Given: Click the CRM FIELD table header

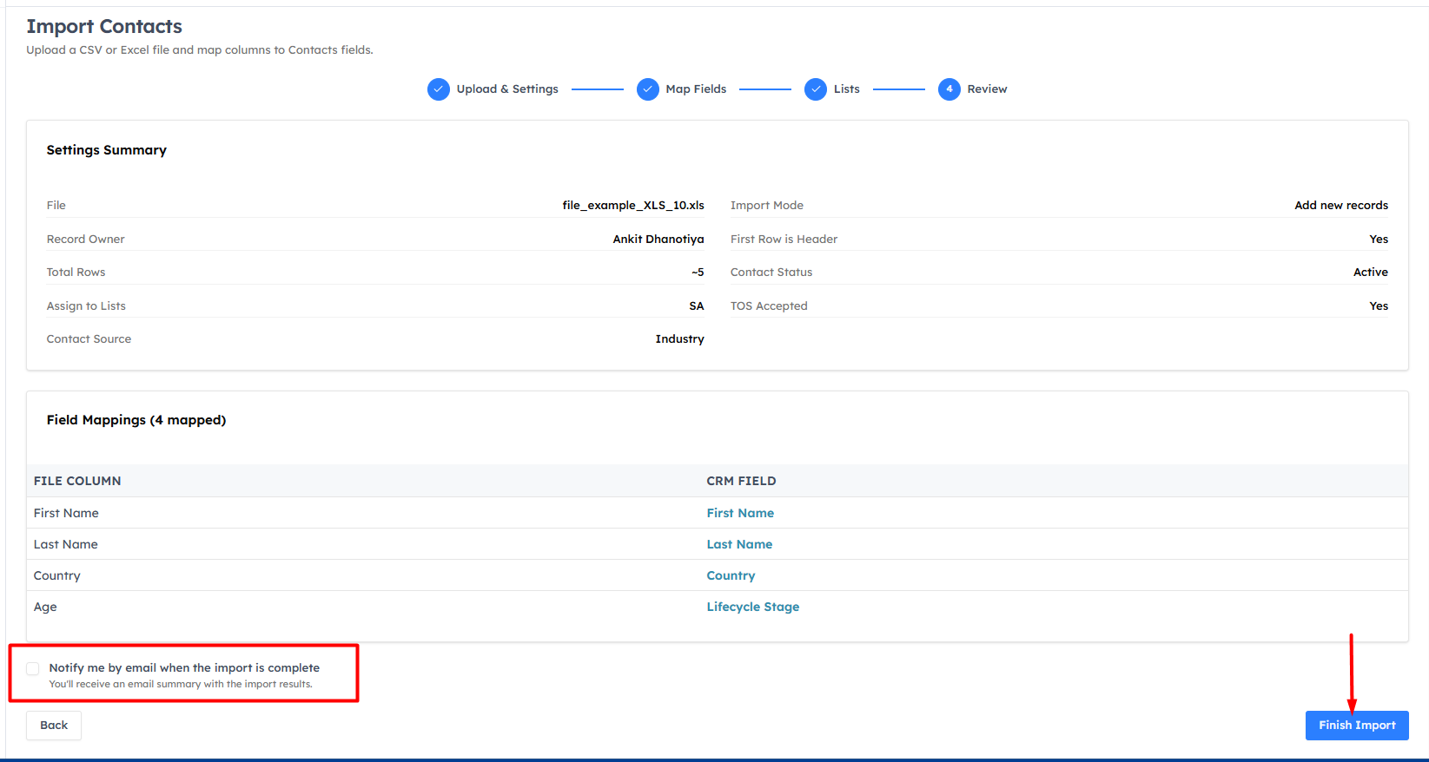Looking at the screenshot, I should pyautogui.click(x=741, y=481).
